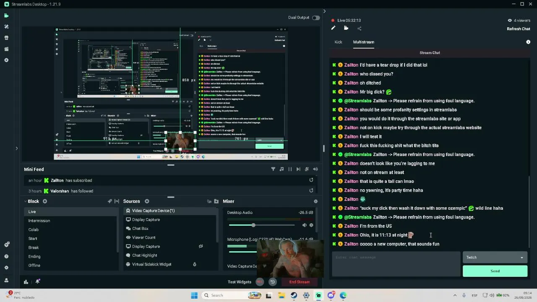537x302 pixels.
Task: Toggle Dual Output switch
Action: 316,18
